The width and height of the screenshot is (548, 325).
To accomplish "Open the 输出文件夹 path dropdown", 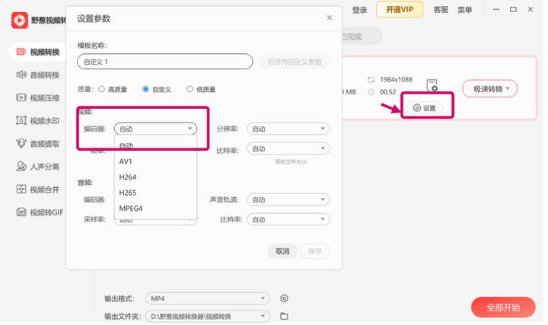I will pos(208,317).
